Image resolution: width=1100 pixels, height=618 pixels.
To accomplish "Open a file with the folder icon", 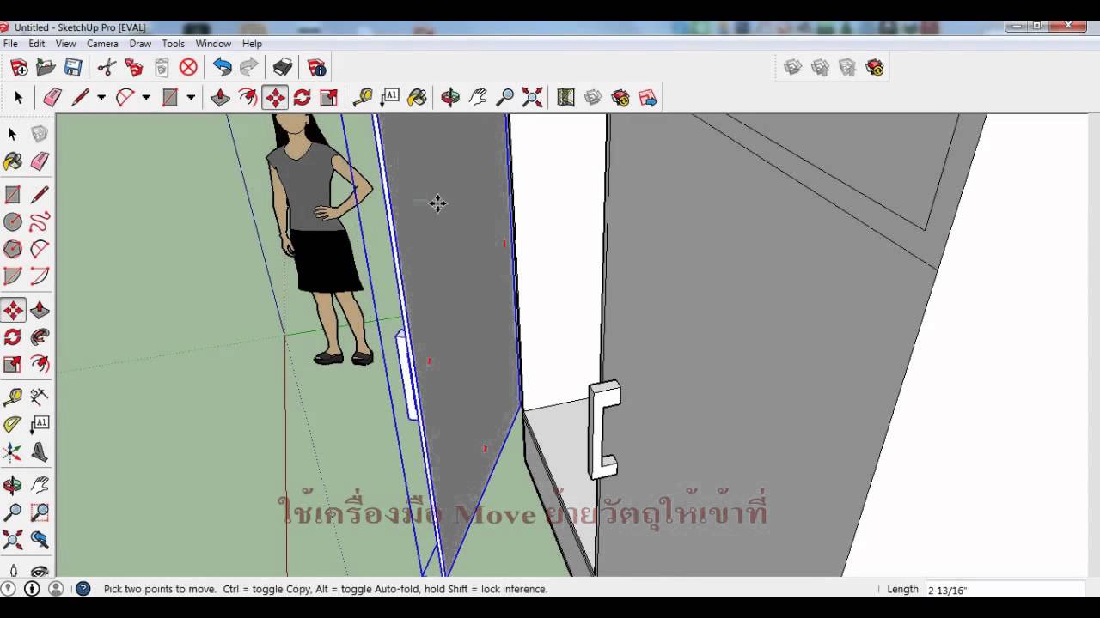I will (46, 67).
